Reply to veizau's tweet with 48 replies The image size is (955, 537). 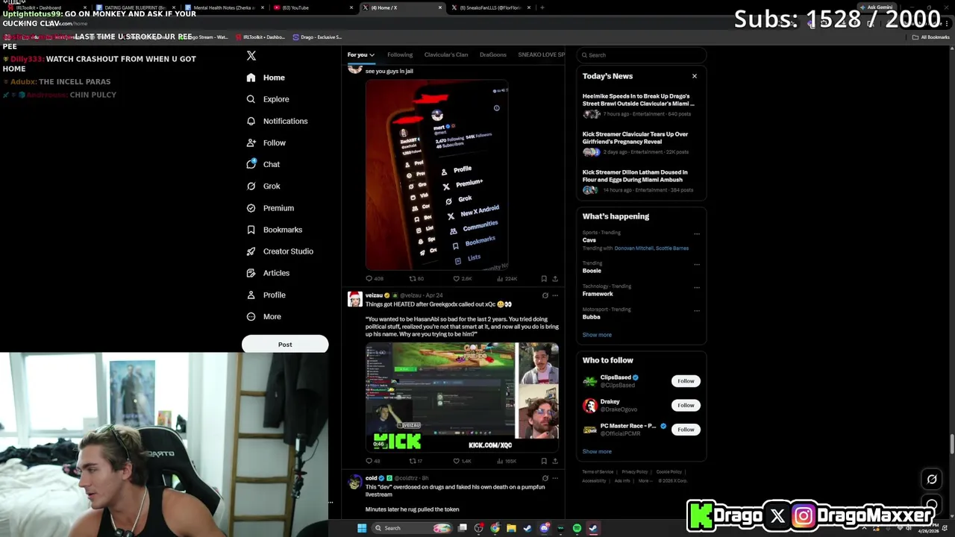(372, 461)
